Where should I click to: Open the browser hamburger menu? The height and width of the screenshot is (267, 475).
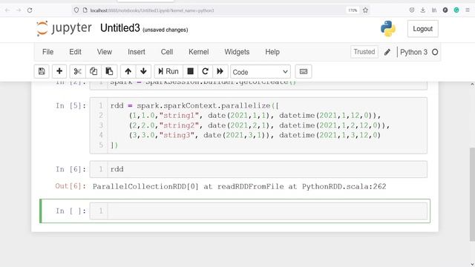[x=468, y=10]
